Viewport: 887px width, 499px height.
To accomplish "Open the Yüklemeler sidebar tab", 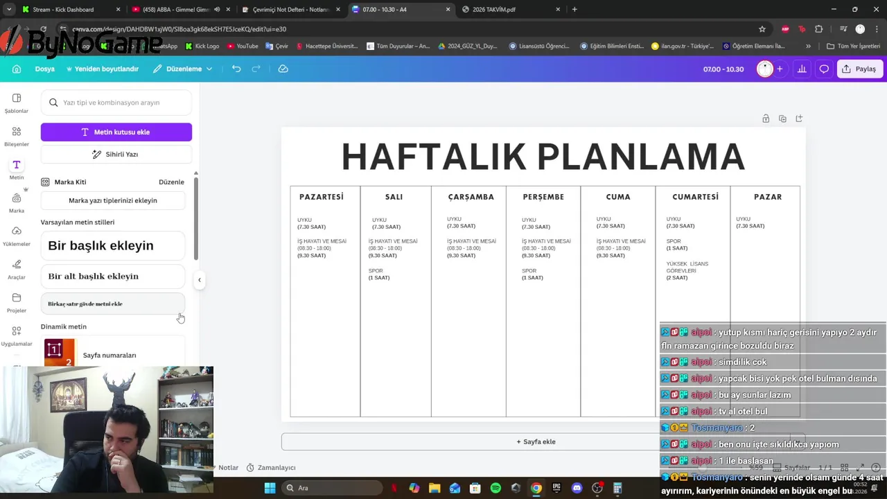I will click(17, 236).
